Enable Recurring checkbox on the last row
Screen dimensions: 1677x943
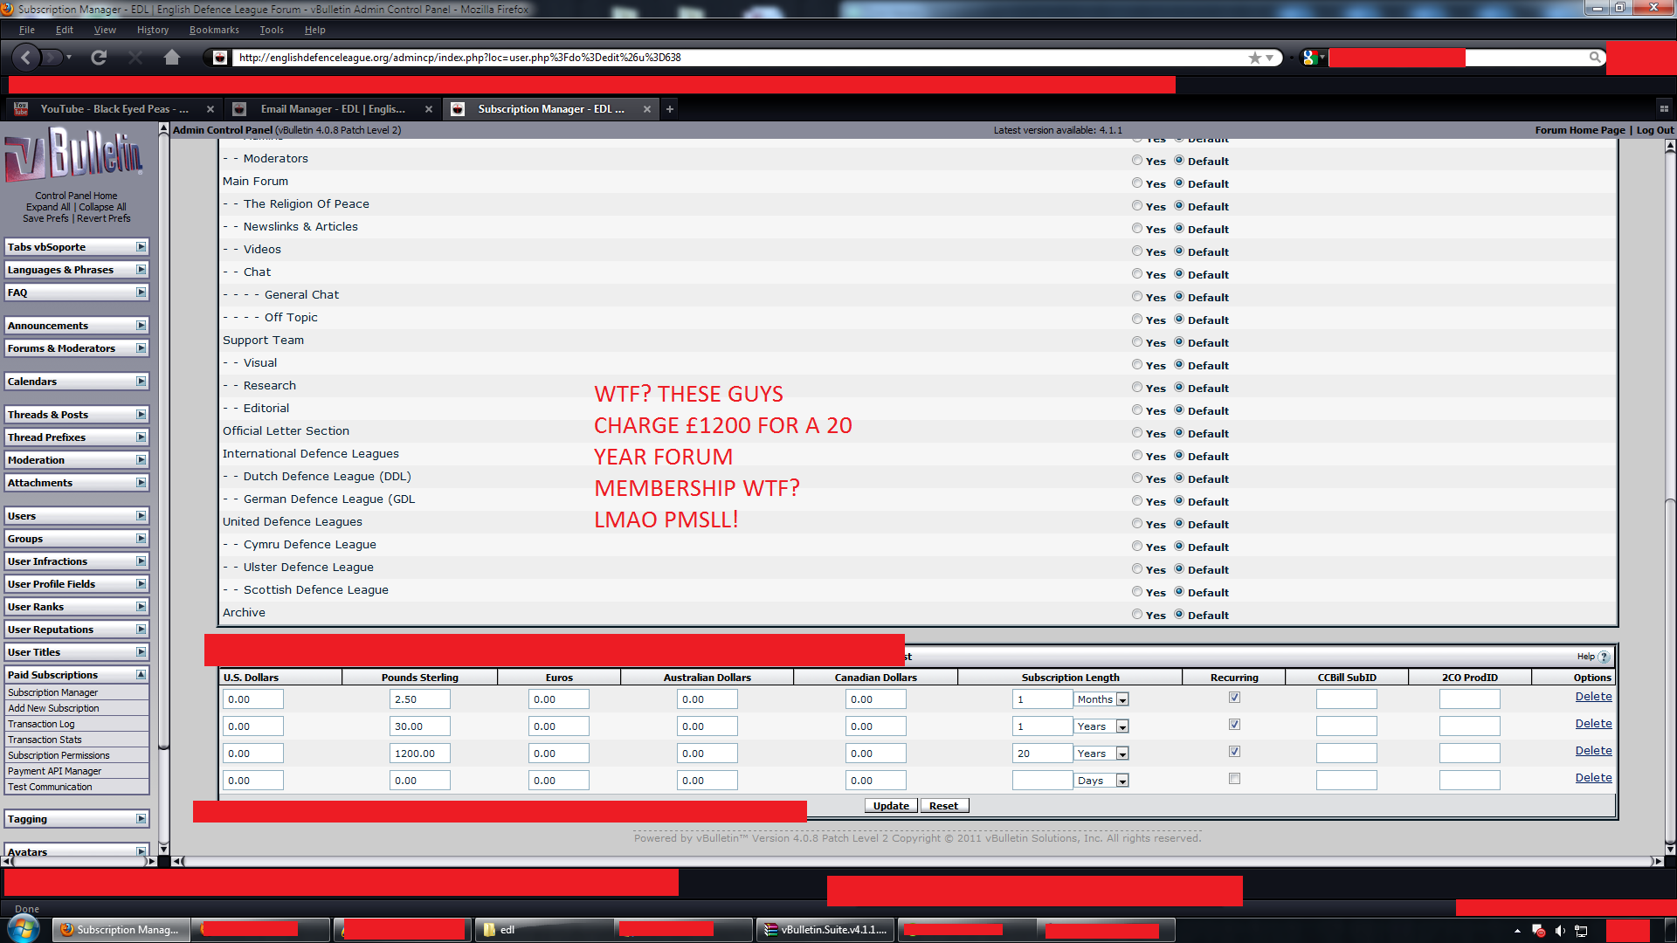click(1234, 779)
